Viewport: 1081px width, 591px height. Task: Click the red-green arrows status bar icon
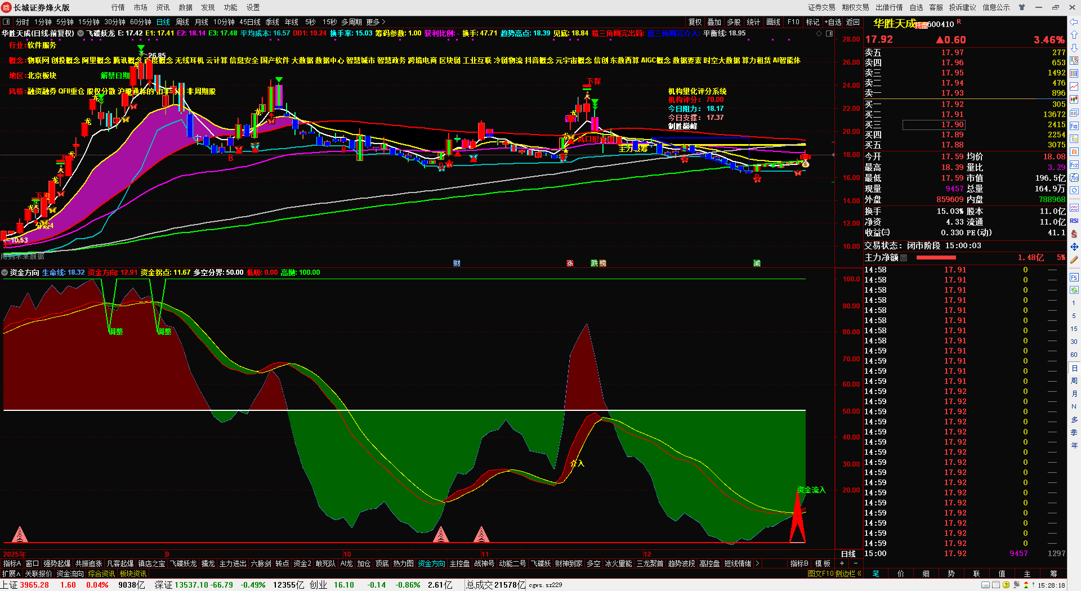tap(1026, 585)
